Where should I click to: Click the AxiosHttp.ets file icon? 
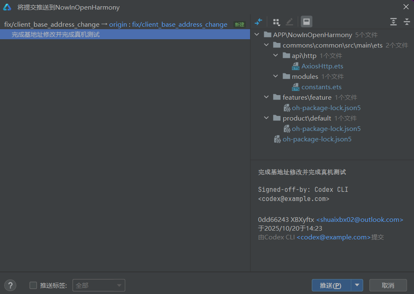296,66
